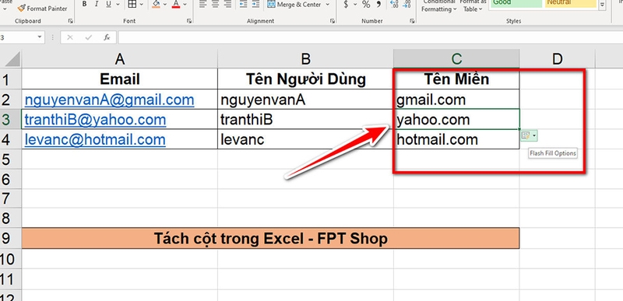Image resolution: width=623 pixels, height=301 pixels.
Task: Open the Flash Fill Options icon
Action: point(529,136)
